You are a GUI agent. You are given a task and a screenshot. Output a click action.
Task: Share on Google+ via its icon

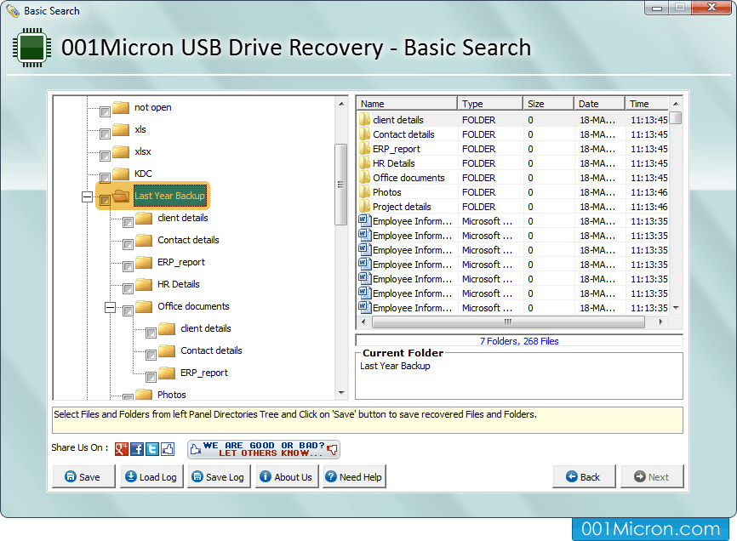pos(120,448)
